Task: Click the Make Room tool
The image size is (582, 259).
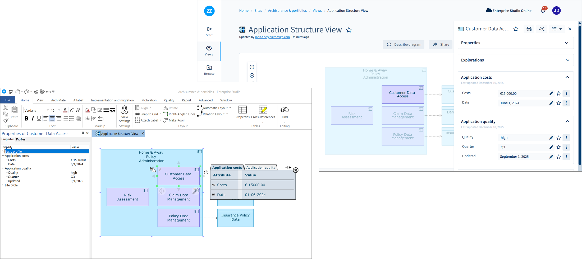Action: pyautogui.click(x=175, y=120)
